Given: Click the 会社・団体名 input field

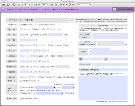Looking at the screenshot, I should click(x=110, y=34).
